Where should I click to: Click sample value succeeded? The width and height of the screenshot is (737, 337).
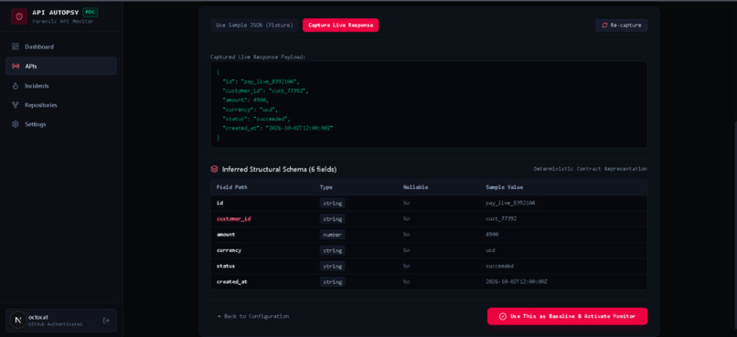499,266
